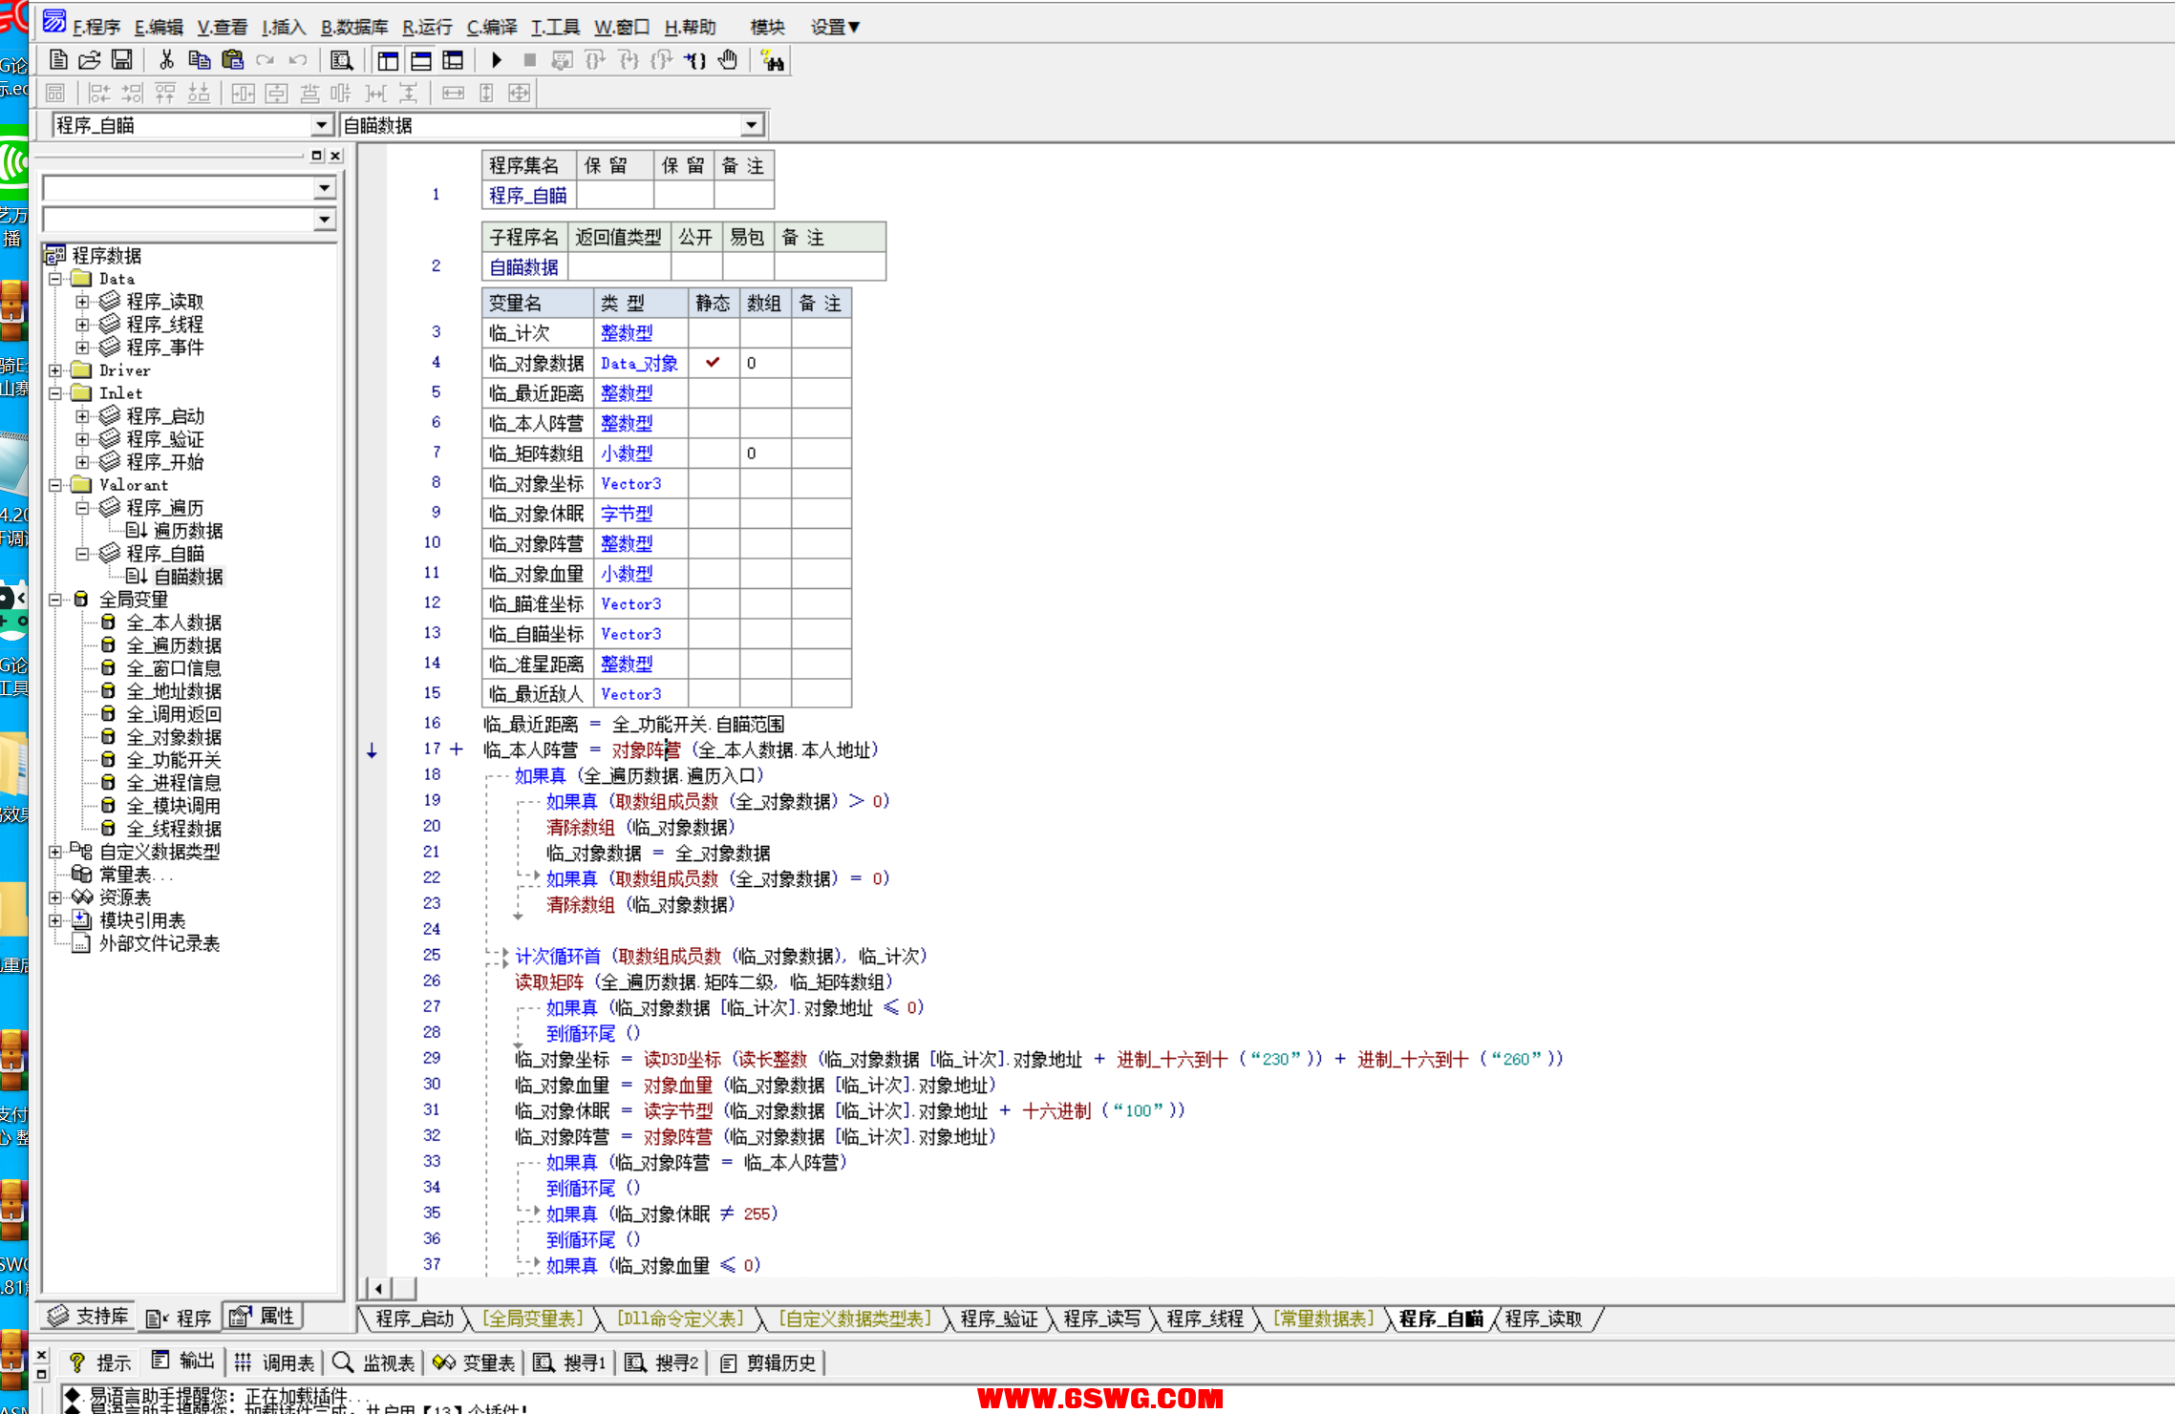The height and width of the screenshot is (1414, 2175).
Task: Switch to the 程序_读取 editor tab
Action: pyautogui.click(x=1543, y=1319)
